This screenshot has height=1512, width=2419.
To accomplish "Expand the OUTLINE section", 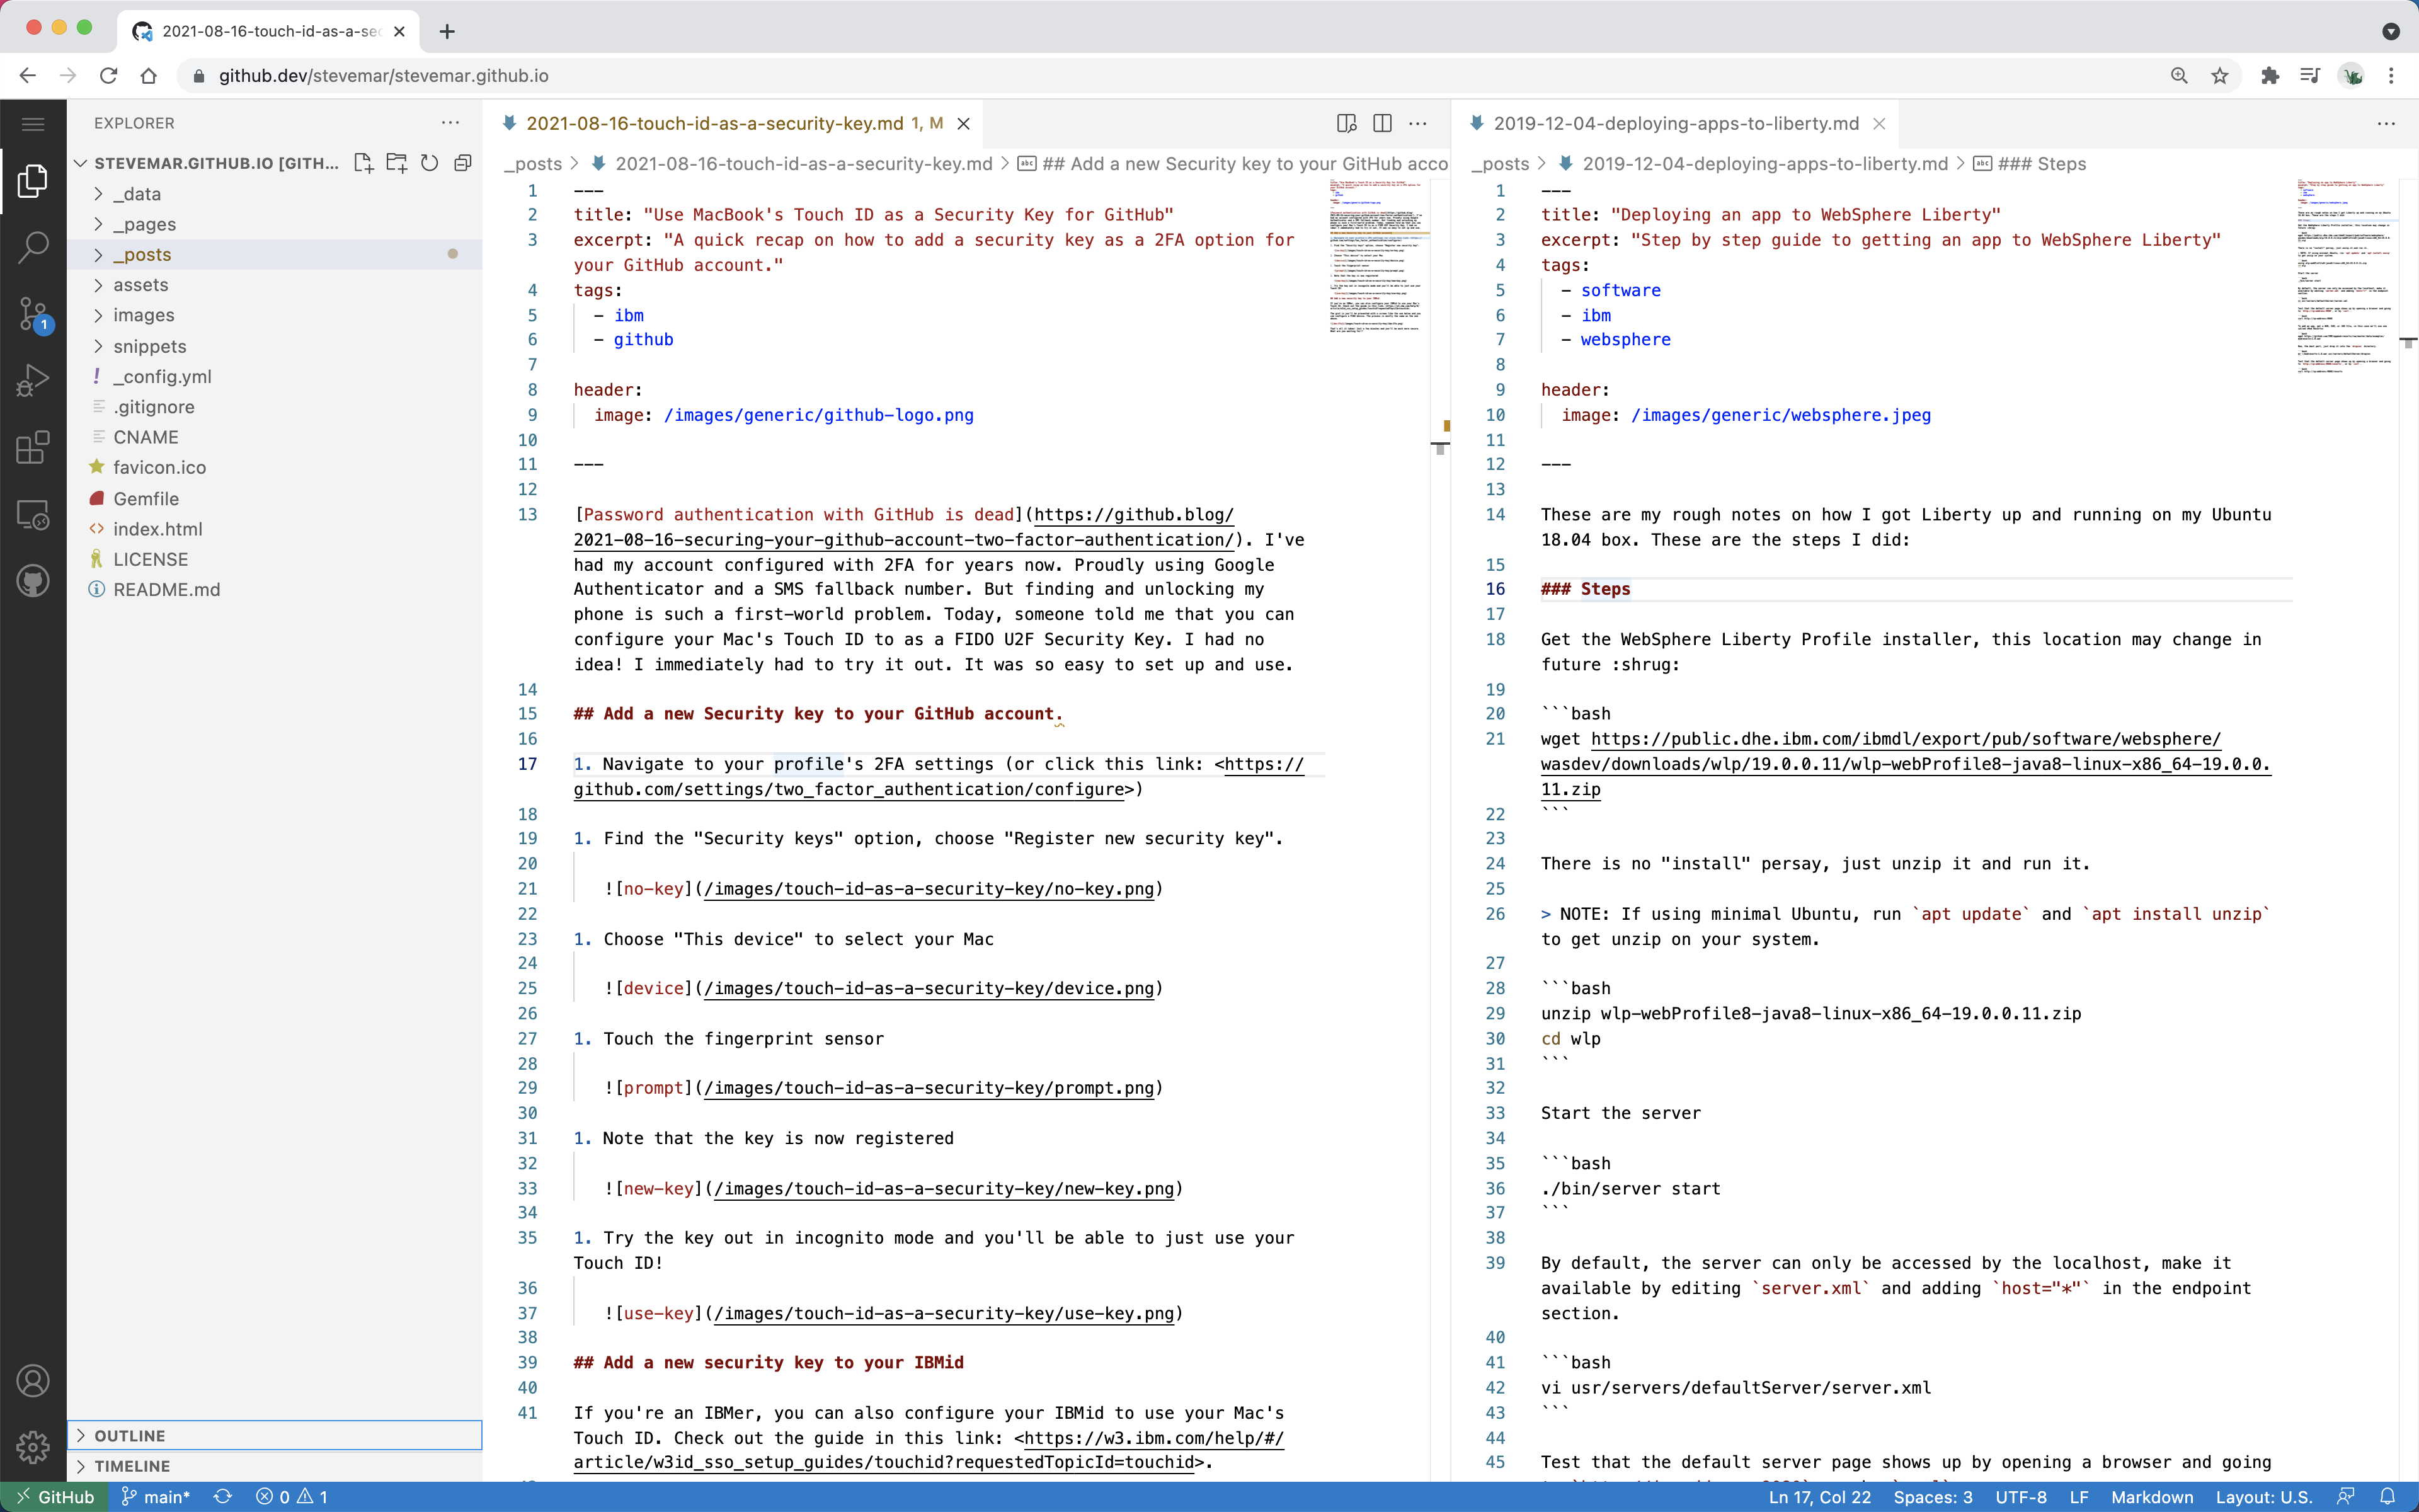I will coord(274,1435).
